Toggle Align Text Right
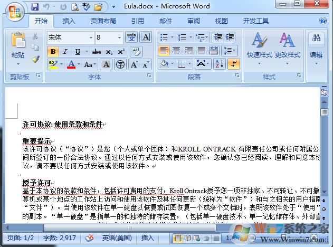This screenshot has height=247, width=333. (189, 51)
